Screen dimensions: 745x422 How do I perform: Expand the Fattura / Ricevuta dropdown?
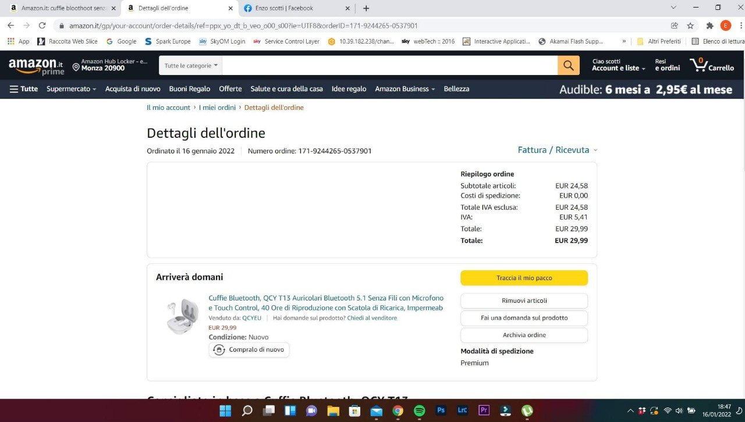(x=557, y=150)
